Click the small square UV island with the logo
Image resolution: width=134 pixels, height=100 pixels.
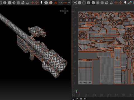click(x=117, y=59)
